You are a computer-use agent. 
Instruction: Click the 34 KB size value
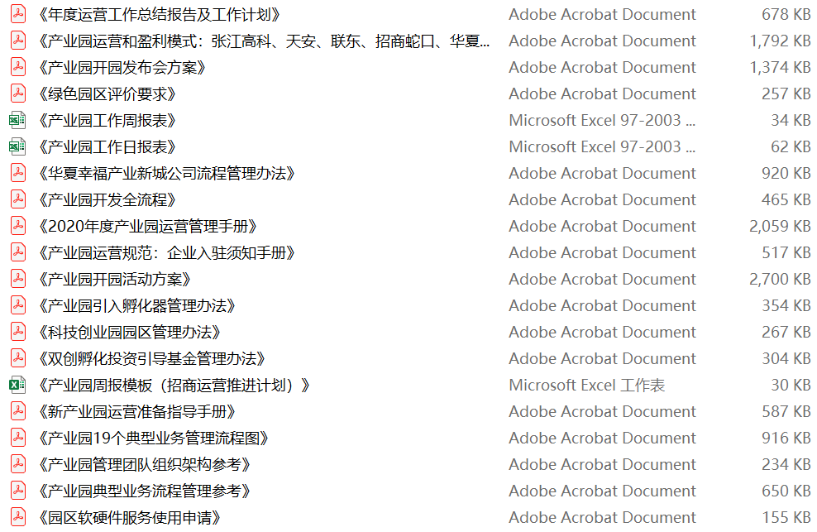tap(791, 121)
